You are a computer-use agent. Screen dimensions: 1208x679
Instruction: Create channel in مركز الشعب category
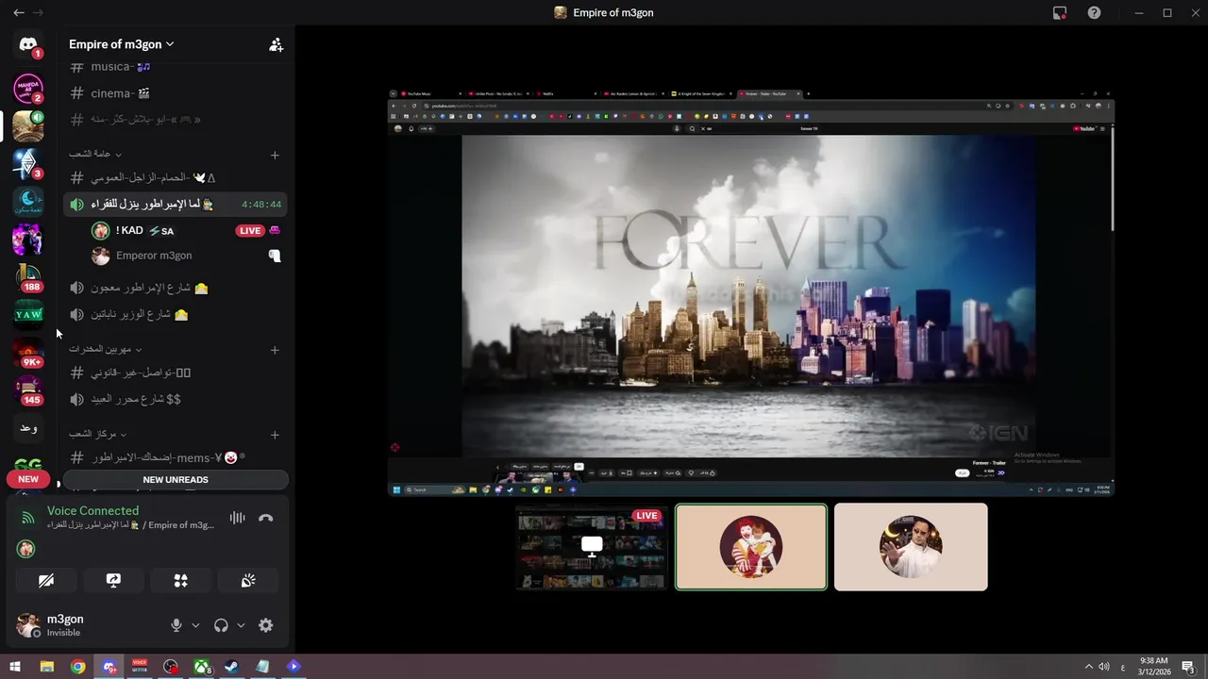275,435
